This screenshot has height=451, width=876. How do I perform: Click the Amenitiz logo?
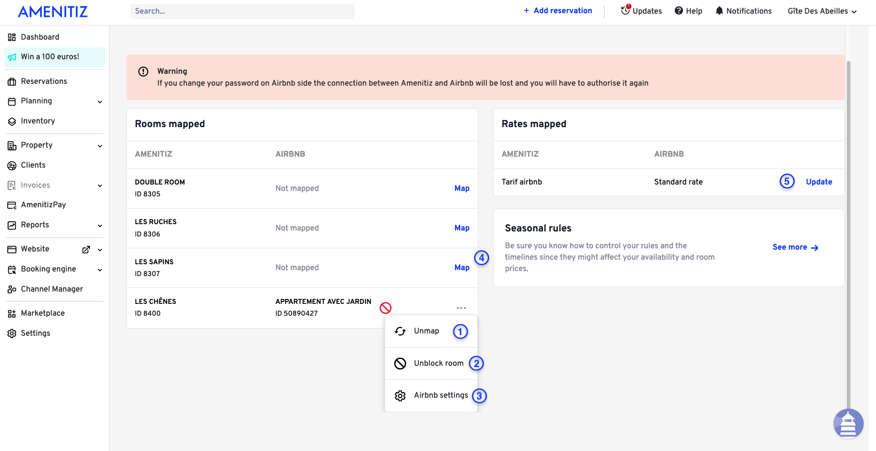pyautogui.click(x=52, y=11)
